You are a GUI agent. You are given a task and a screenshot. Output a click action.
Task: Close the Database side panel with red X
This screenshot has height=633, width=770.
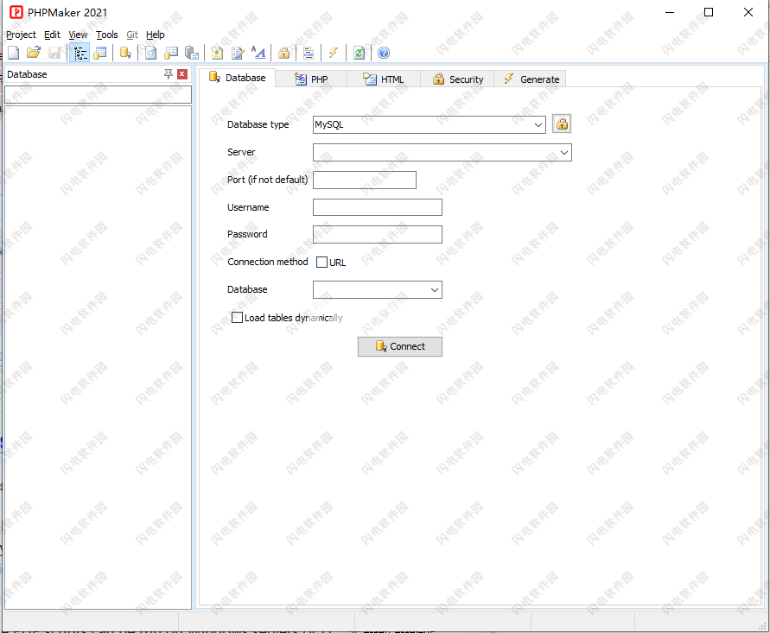(182, 74)
